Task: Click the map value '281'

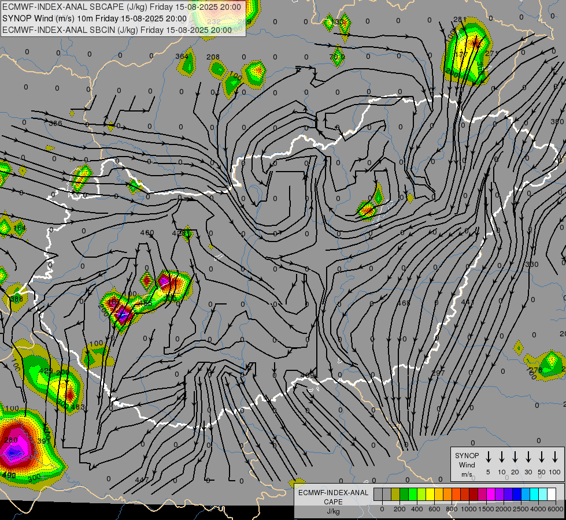Action: pyautogui.click(x=460, y=20)
